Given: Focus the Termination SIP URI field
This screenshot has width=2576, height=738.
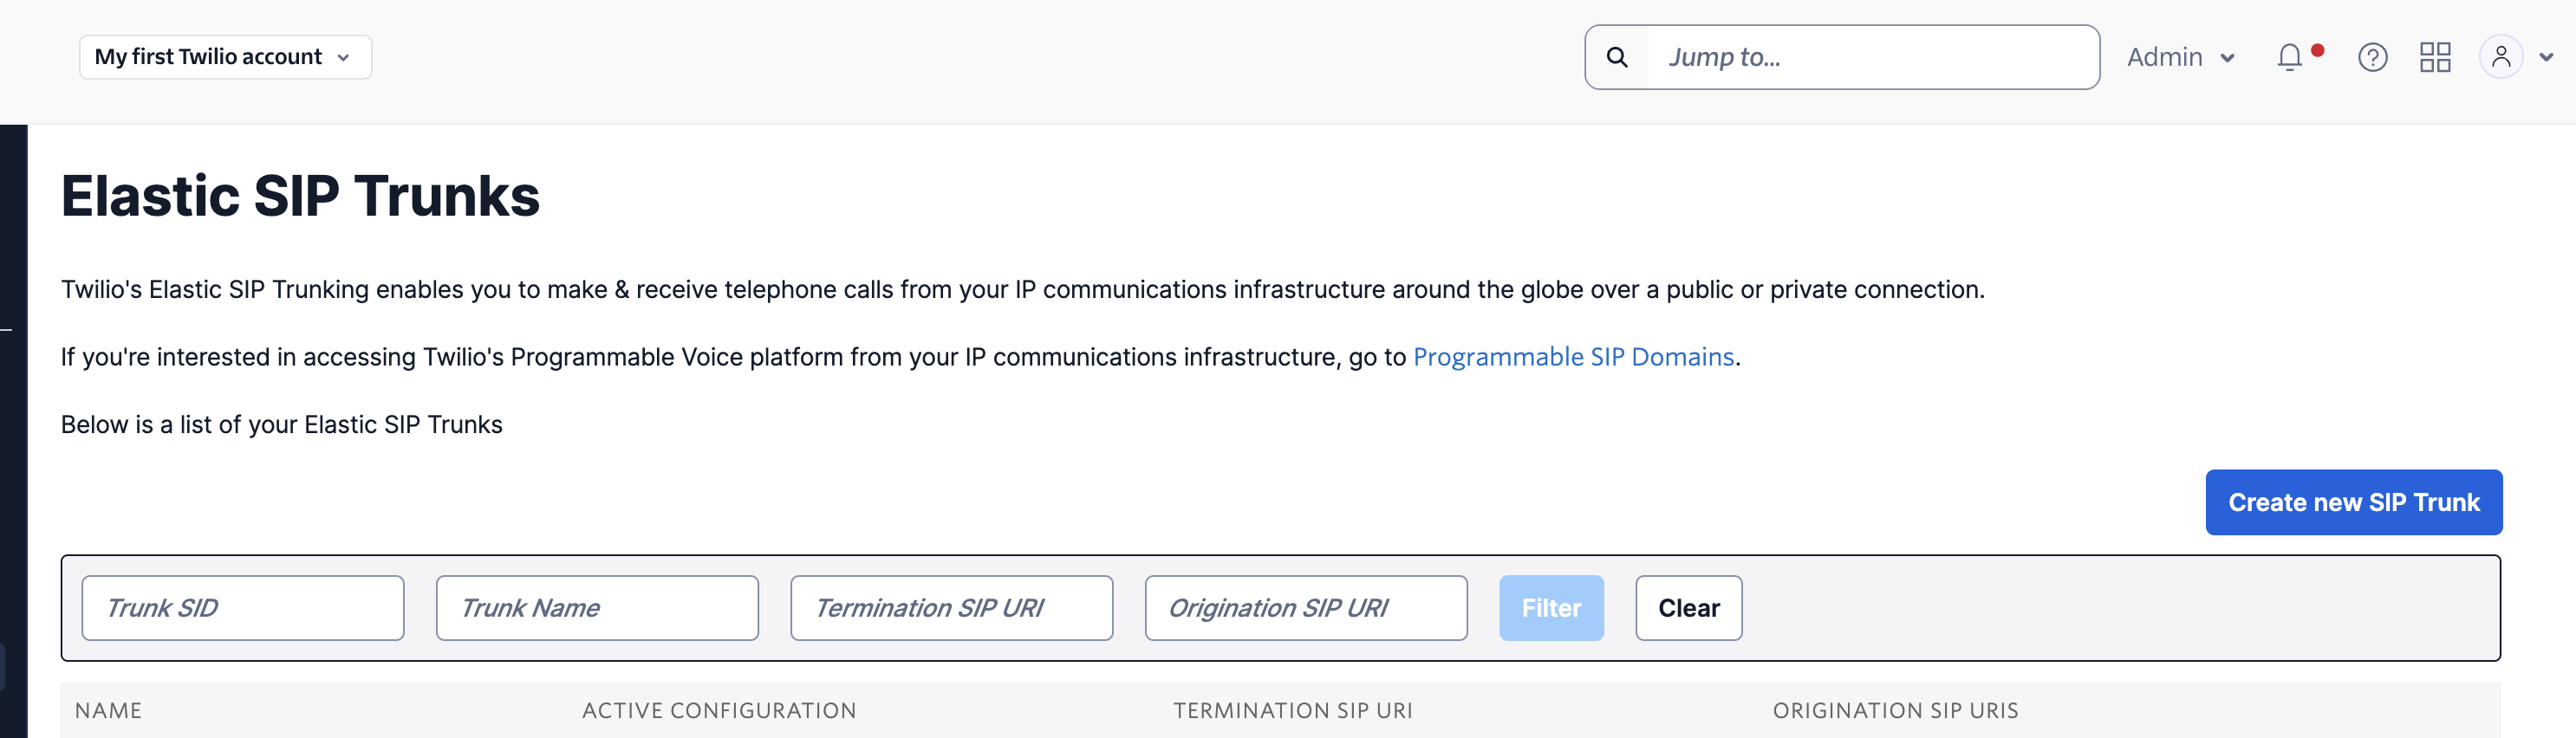Looking at the screenshot, I should click(950, 607).
